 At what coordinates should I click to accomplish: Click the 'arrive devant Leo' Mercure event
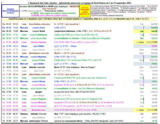point(38,89)
